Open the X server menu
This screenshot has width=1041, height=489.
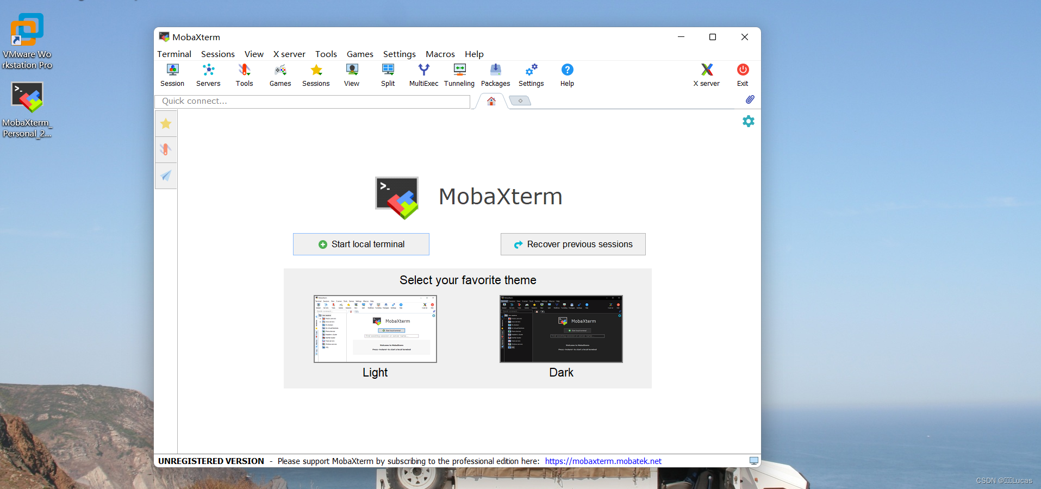(289, 54)
